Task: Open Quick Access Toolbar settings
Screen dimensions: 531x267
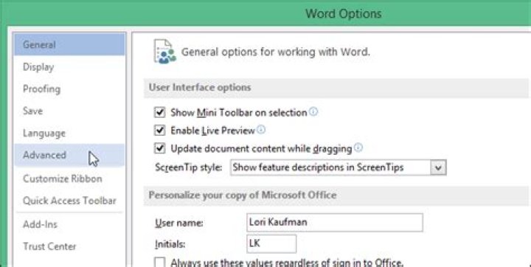Action: pyautogui.click(x=69, y=201)
